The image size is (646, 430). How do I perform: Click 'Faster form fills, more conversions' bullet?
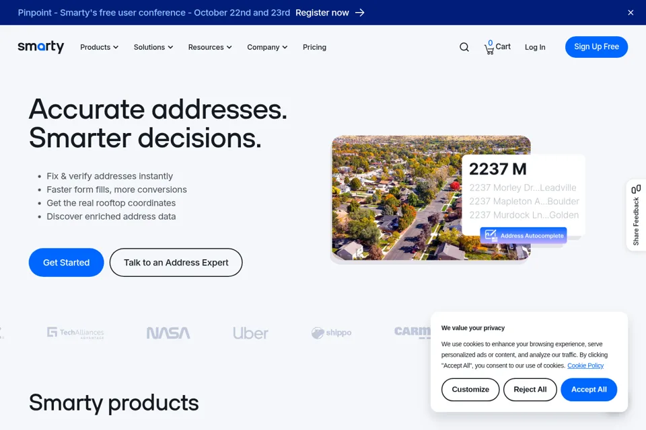(116, 189)
